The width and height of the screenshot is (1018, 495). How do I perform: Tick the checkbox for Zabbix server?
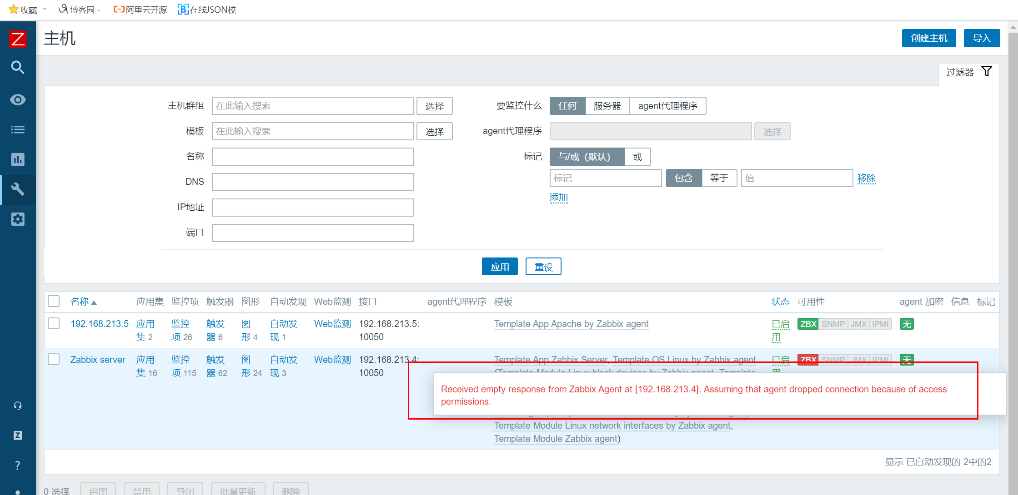tap(54, 359)
